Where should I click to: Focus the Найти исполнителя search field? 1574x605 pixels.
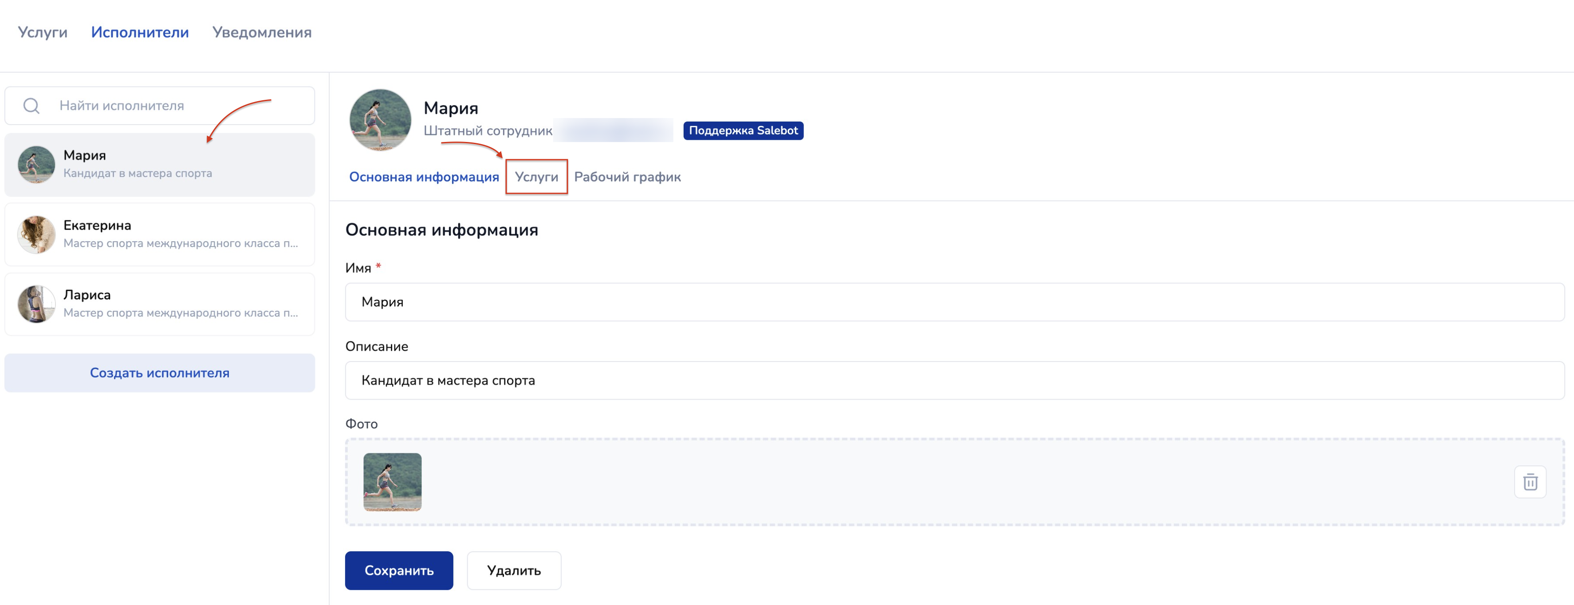click(x=177, y=106)
